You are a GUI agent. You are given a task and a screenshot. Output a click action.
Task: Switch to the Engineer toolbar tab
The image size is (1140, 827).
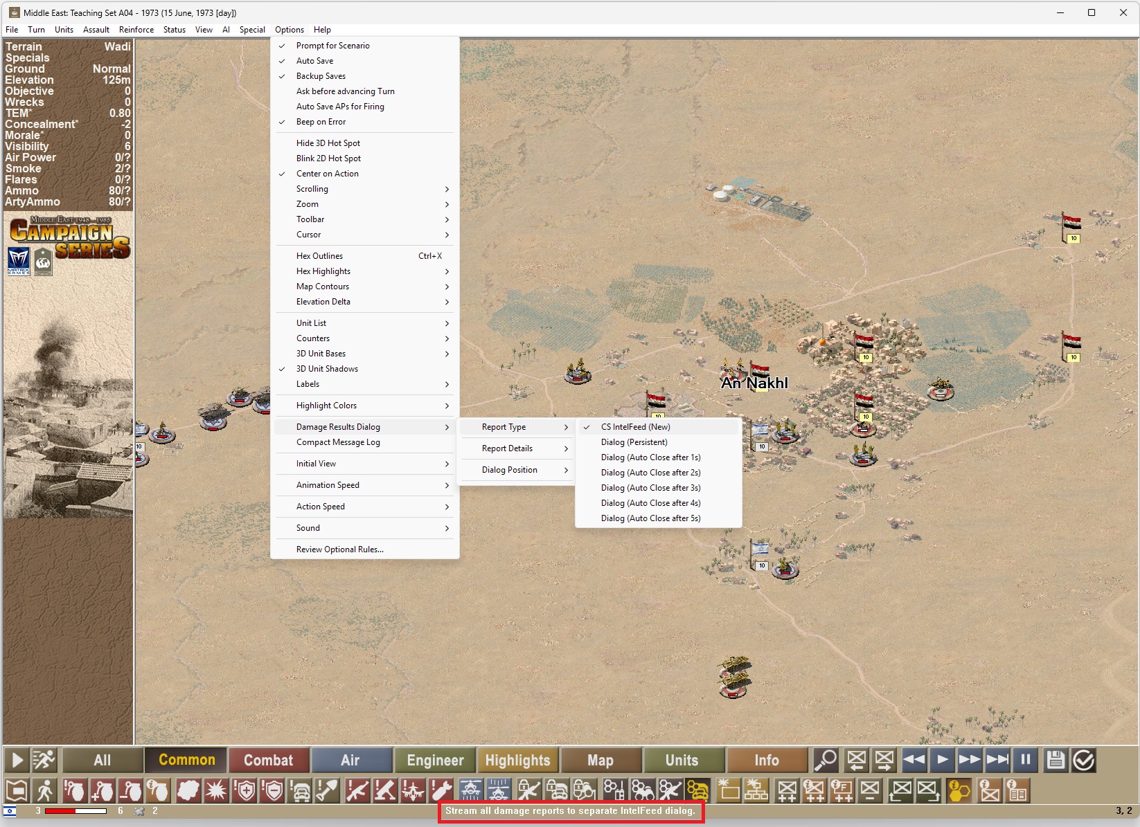[x=435, y=760]
